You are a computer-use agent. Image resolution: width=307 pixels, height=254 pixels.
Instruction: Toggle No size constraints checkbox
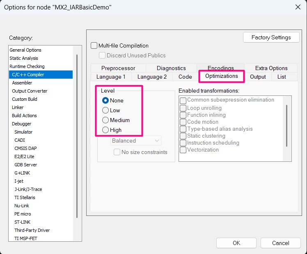click(x=117, y=152)
